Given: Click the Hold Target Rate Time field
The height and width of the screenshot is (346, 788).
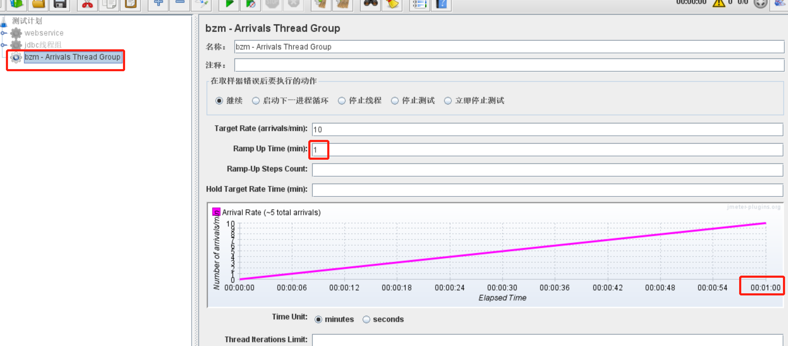Looking at the screenshot, I should coord(548,190).
